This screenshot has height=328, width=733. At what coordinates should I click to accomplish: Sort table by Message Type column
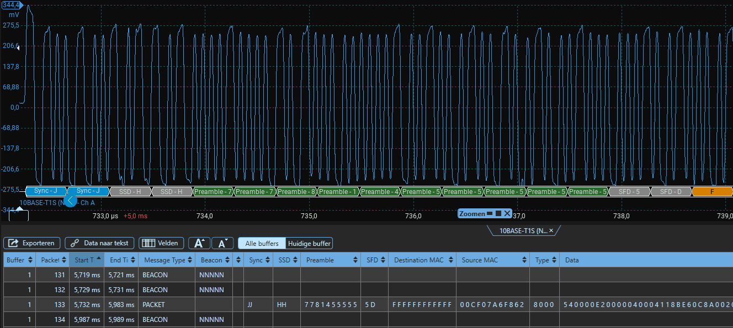pyautogui.click(x=164, y=260)
